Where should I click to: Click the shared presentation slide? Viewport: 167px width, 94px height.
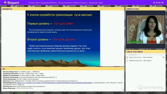(63, 38)
